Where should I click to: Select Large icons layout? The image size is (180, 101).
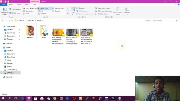[44, 8]
